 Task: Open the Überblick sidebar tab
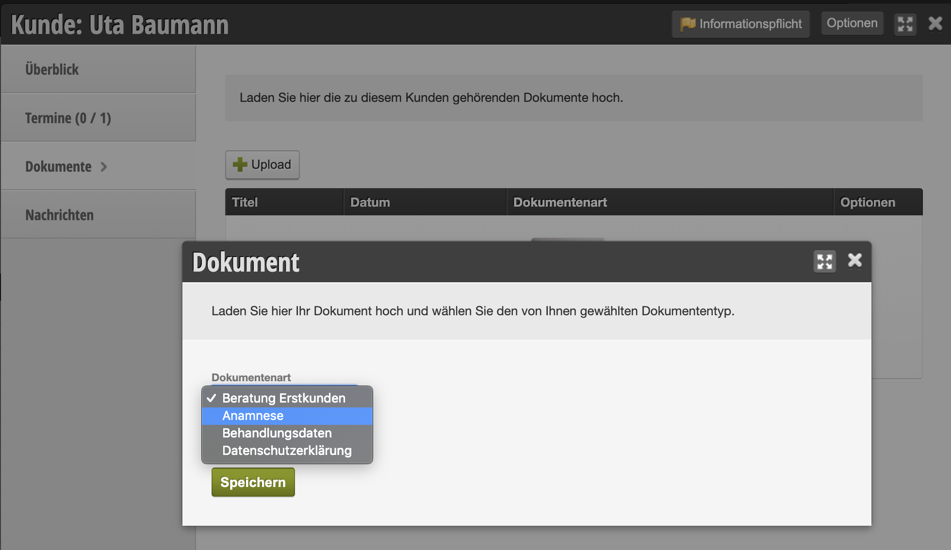pos(98,69)
